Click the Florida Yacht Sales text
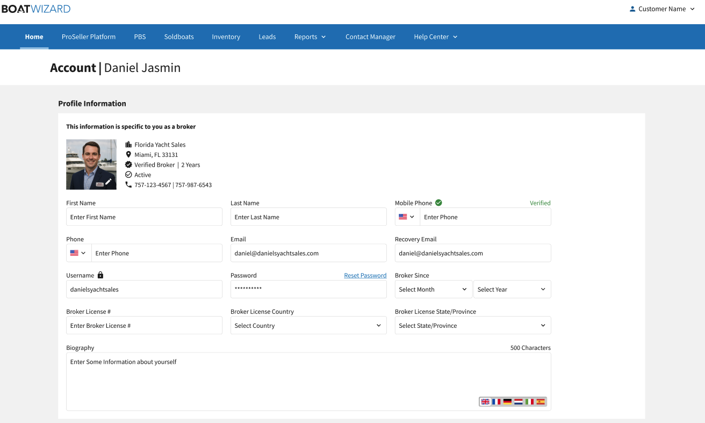Image resolution: width=705 pixels, height=423 pixels. [160, 145]
